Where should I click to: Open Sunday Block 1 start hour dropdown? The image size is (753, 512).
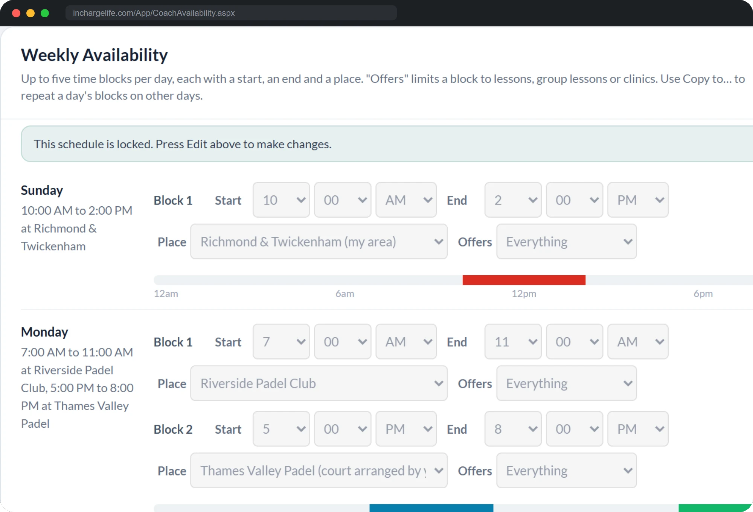click(x=281, y=200)
